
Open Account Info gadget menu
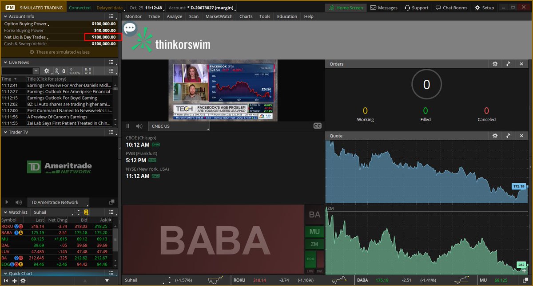pos(111,16)
